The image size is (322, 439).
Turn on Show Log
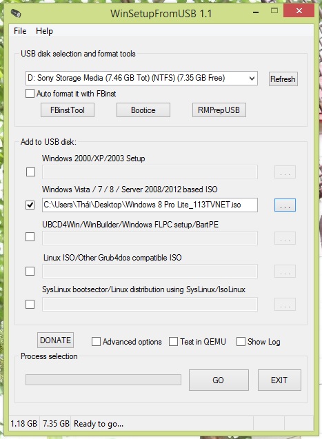coord(241,342)
